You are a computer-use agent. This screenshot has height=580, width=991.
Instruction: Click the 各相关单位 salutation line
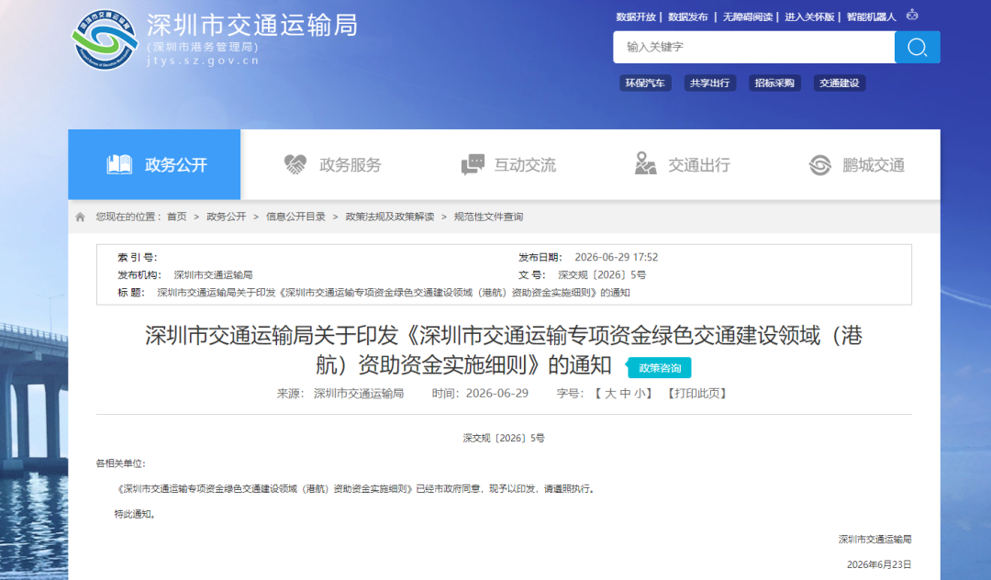[121, 463]
